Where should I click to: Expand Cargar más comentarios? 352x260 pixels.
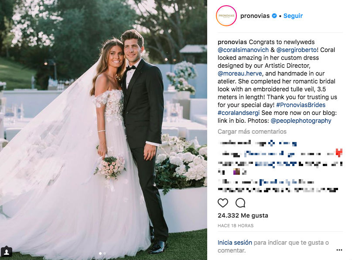(252, 132)
